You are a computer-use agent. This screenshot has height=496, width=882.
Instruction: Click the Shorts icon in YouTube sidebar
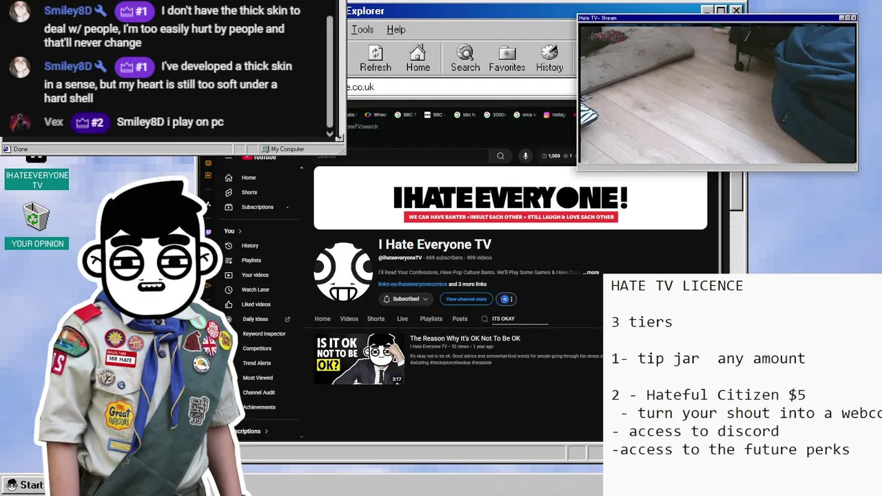[228, 192]
